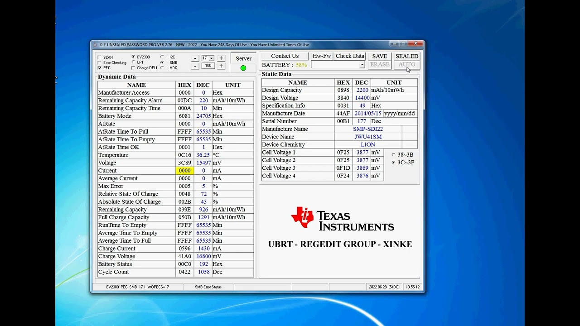Click the Voltage value 15497
The width and height of the screenshot is (580, 326).
point(203,163)
